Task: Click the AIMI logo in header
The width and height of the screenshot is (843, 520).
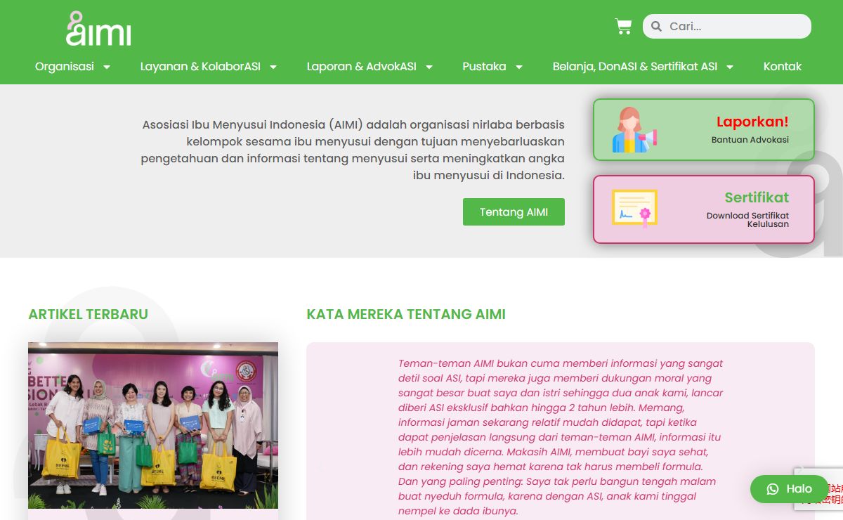Action: pyautogui.click(x=98, y=29)
